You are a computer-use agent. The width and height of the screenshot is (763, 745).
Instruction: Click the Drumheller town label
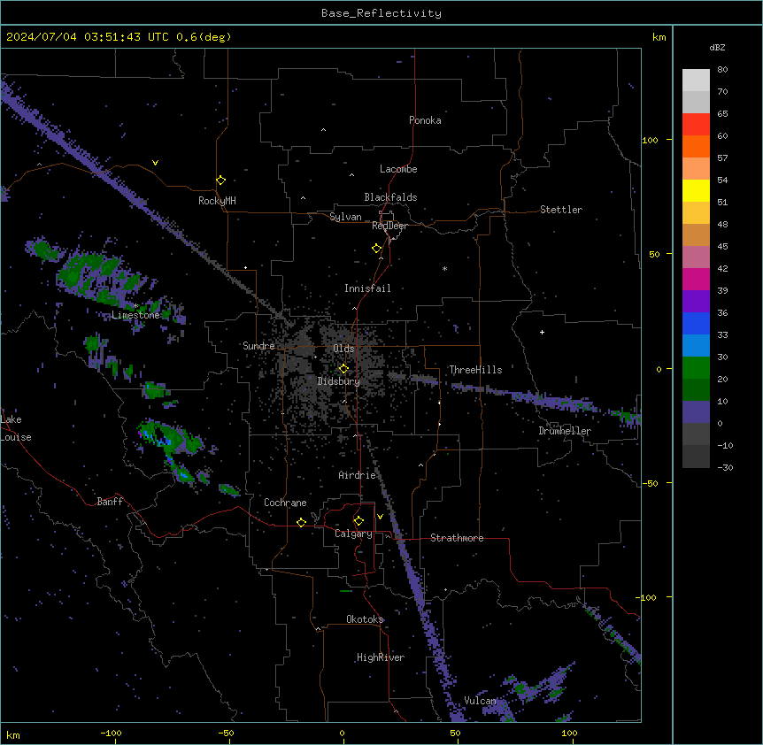point(565,431)
